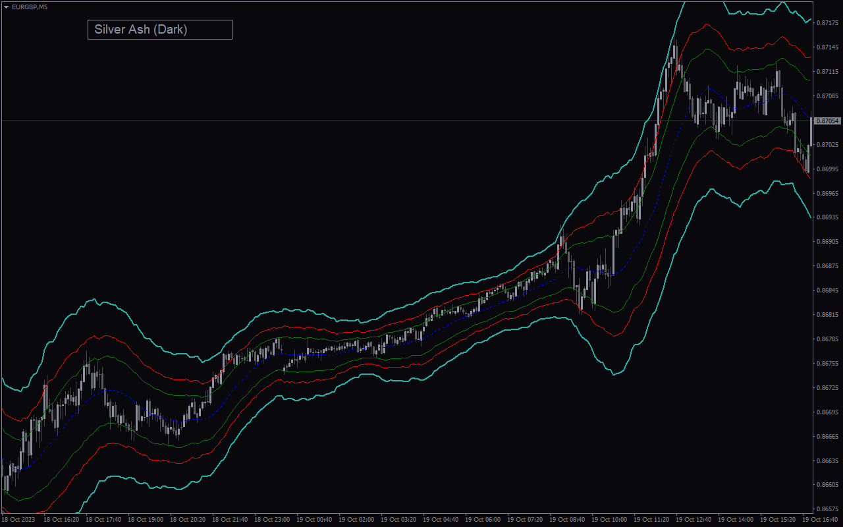
Task: Click the 18 Oct 17:40 time label
Action: click(103, 520)
